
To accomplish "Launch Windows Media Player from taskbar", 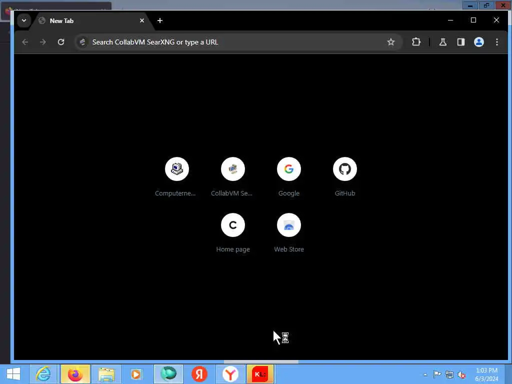I will pos(136,374).
